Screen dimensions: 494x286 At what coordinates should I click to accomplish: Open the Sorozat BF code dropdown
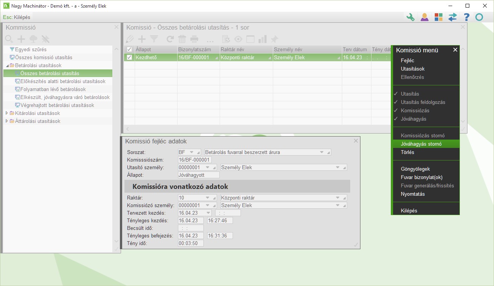pyautogui.click(x=192, y=152)
